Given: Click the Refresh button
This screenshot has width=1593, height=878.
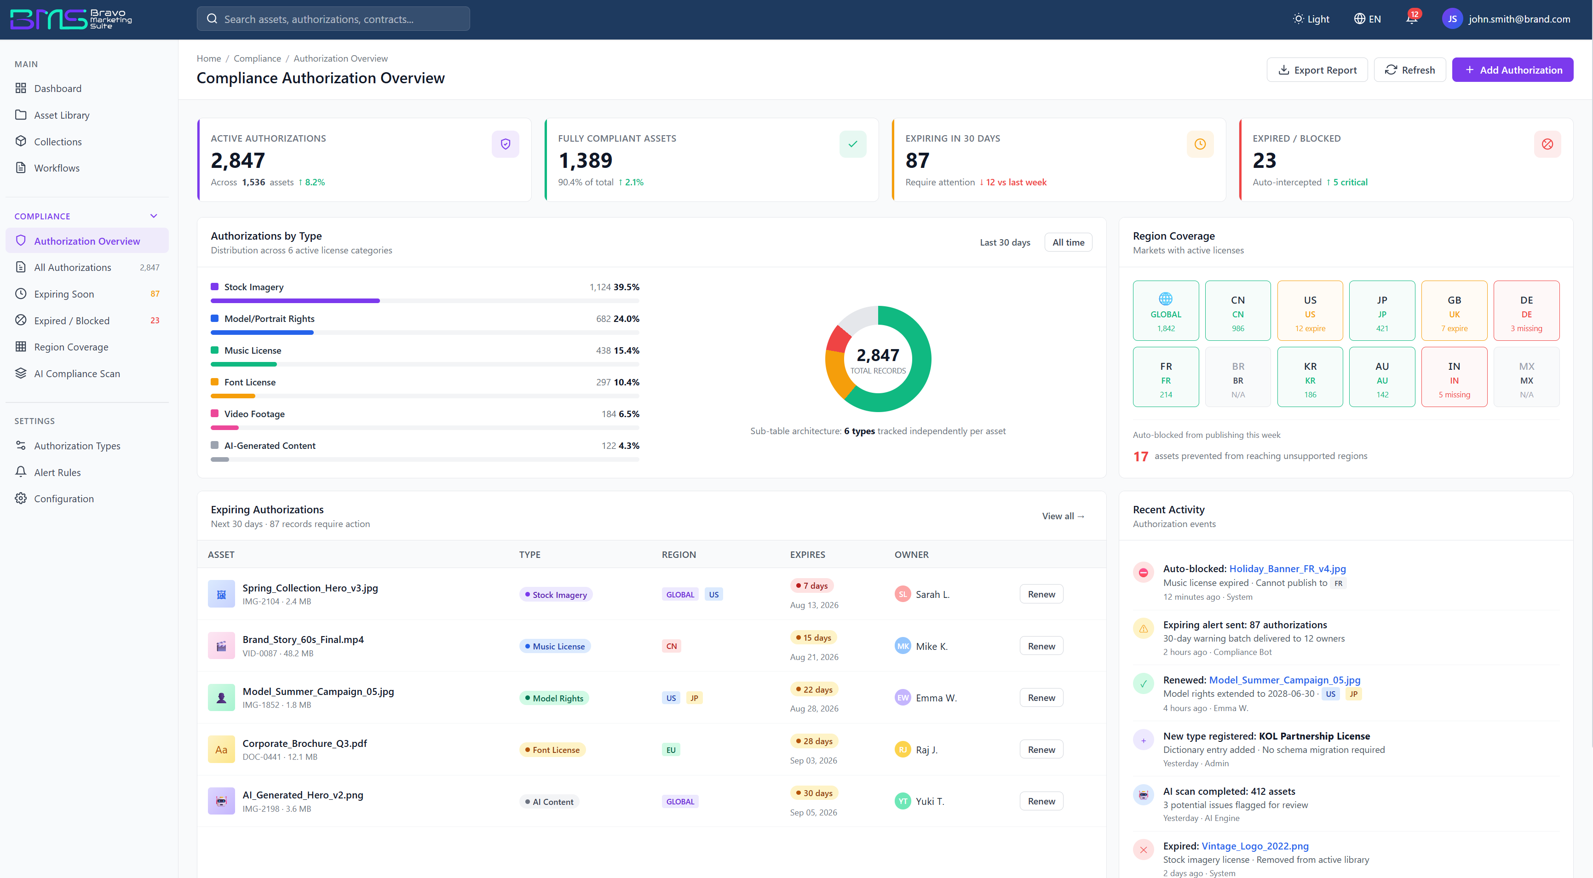Looking at the screenshot, I should click(x=1409, y=70).
